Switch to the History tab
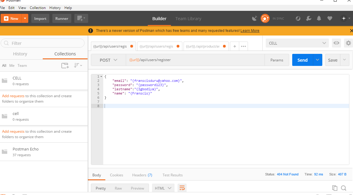353x195 pixels. click(x=20, y=54)
